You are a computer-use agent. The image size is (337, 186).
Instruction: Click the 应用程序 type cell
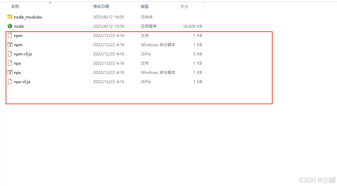pos(149,26)
